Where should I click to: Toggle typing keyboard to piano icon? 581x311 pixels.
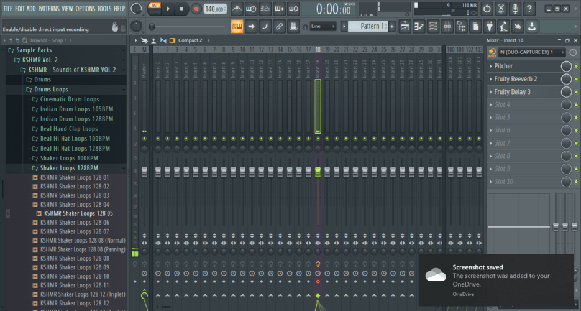[x=237, y=26]
